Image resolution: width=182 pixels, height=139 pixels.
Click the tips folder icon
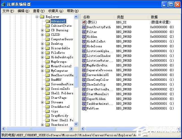47,111
